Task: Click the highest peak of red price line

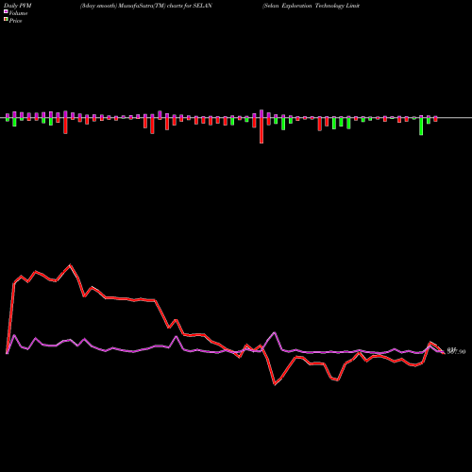Action: point(70,265)
